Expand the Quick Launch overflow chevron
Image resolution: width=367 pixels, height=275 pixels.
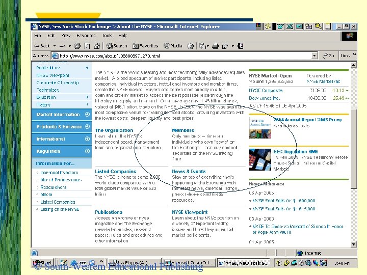pos(101,261)
